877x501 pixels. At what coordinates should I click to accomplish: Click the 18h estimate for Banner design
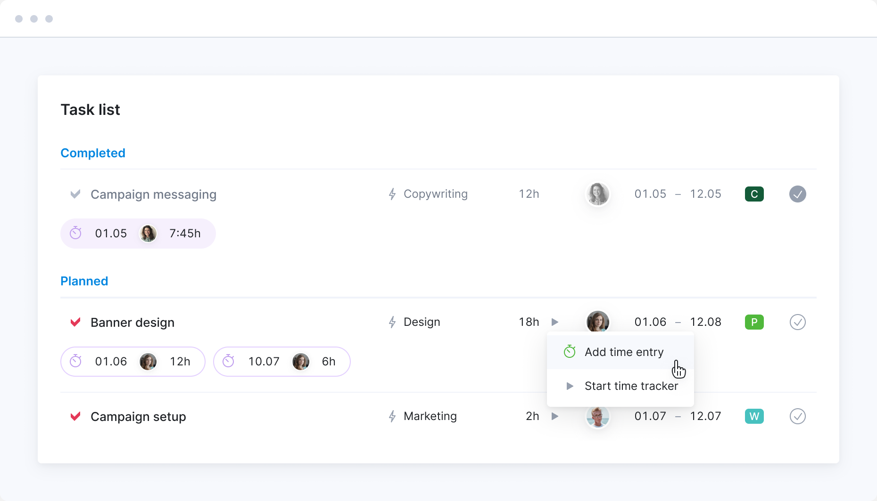pyautogui.click(x=529, y=322)
